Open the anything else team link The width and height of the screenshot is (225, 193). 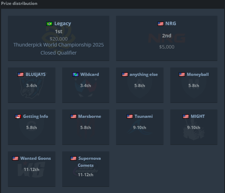pyautogui.click(x=143, y=74)
